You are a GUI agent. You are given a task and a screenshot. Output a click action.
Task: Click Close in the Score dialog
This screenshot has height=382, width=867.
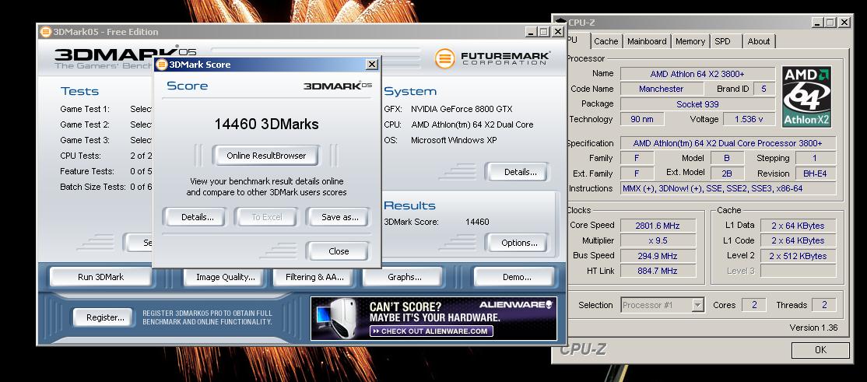(x=339, y=251)
